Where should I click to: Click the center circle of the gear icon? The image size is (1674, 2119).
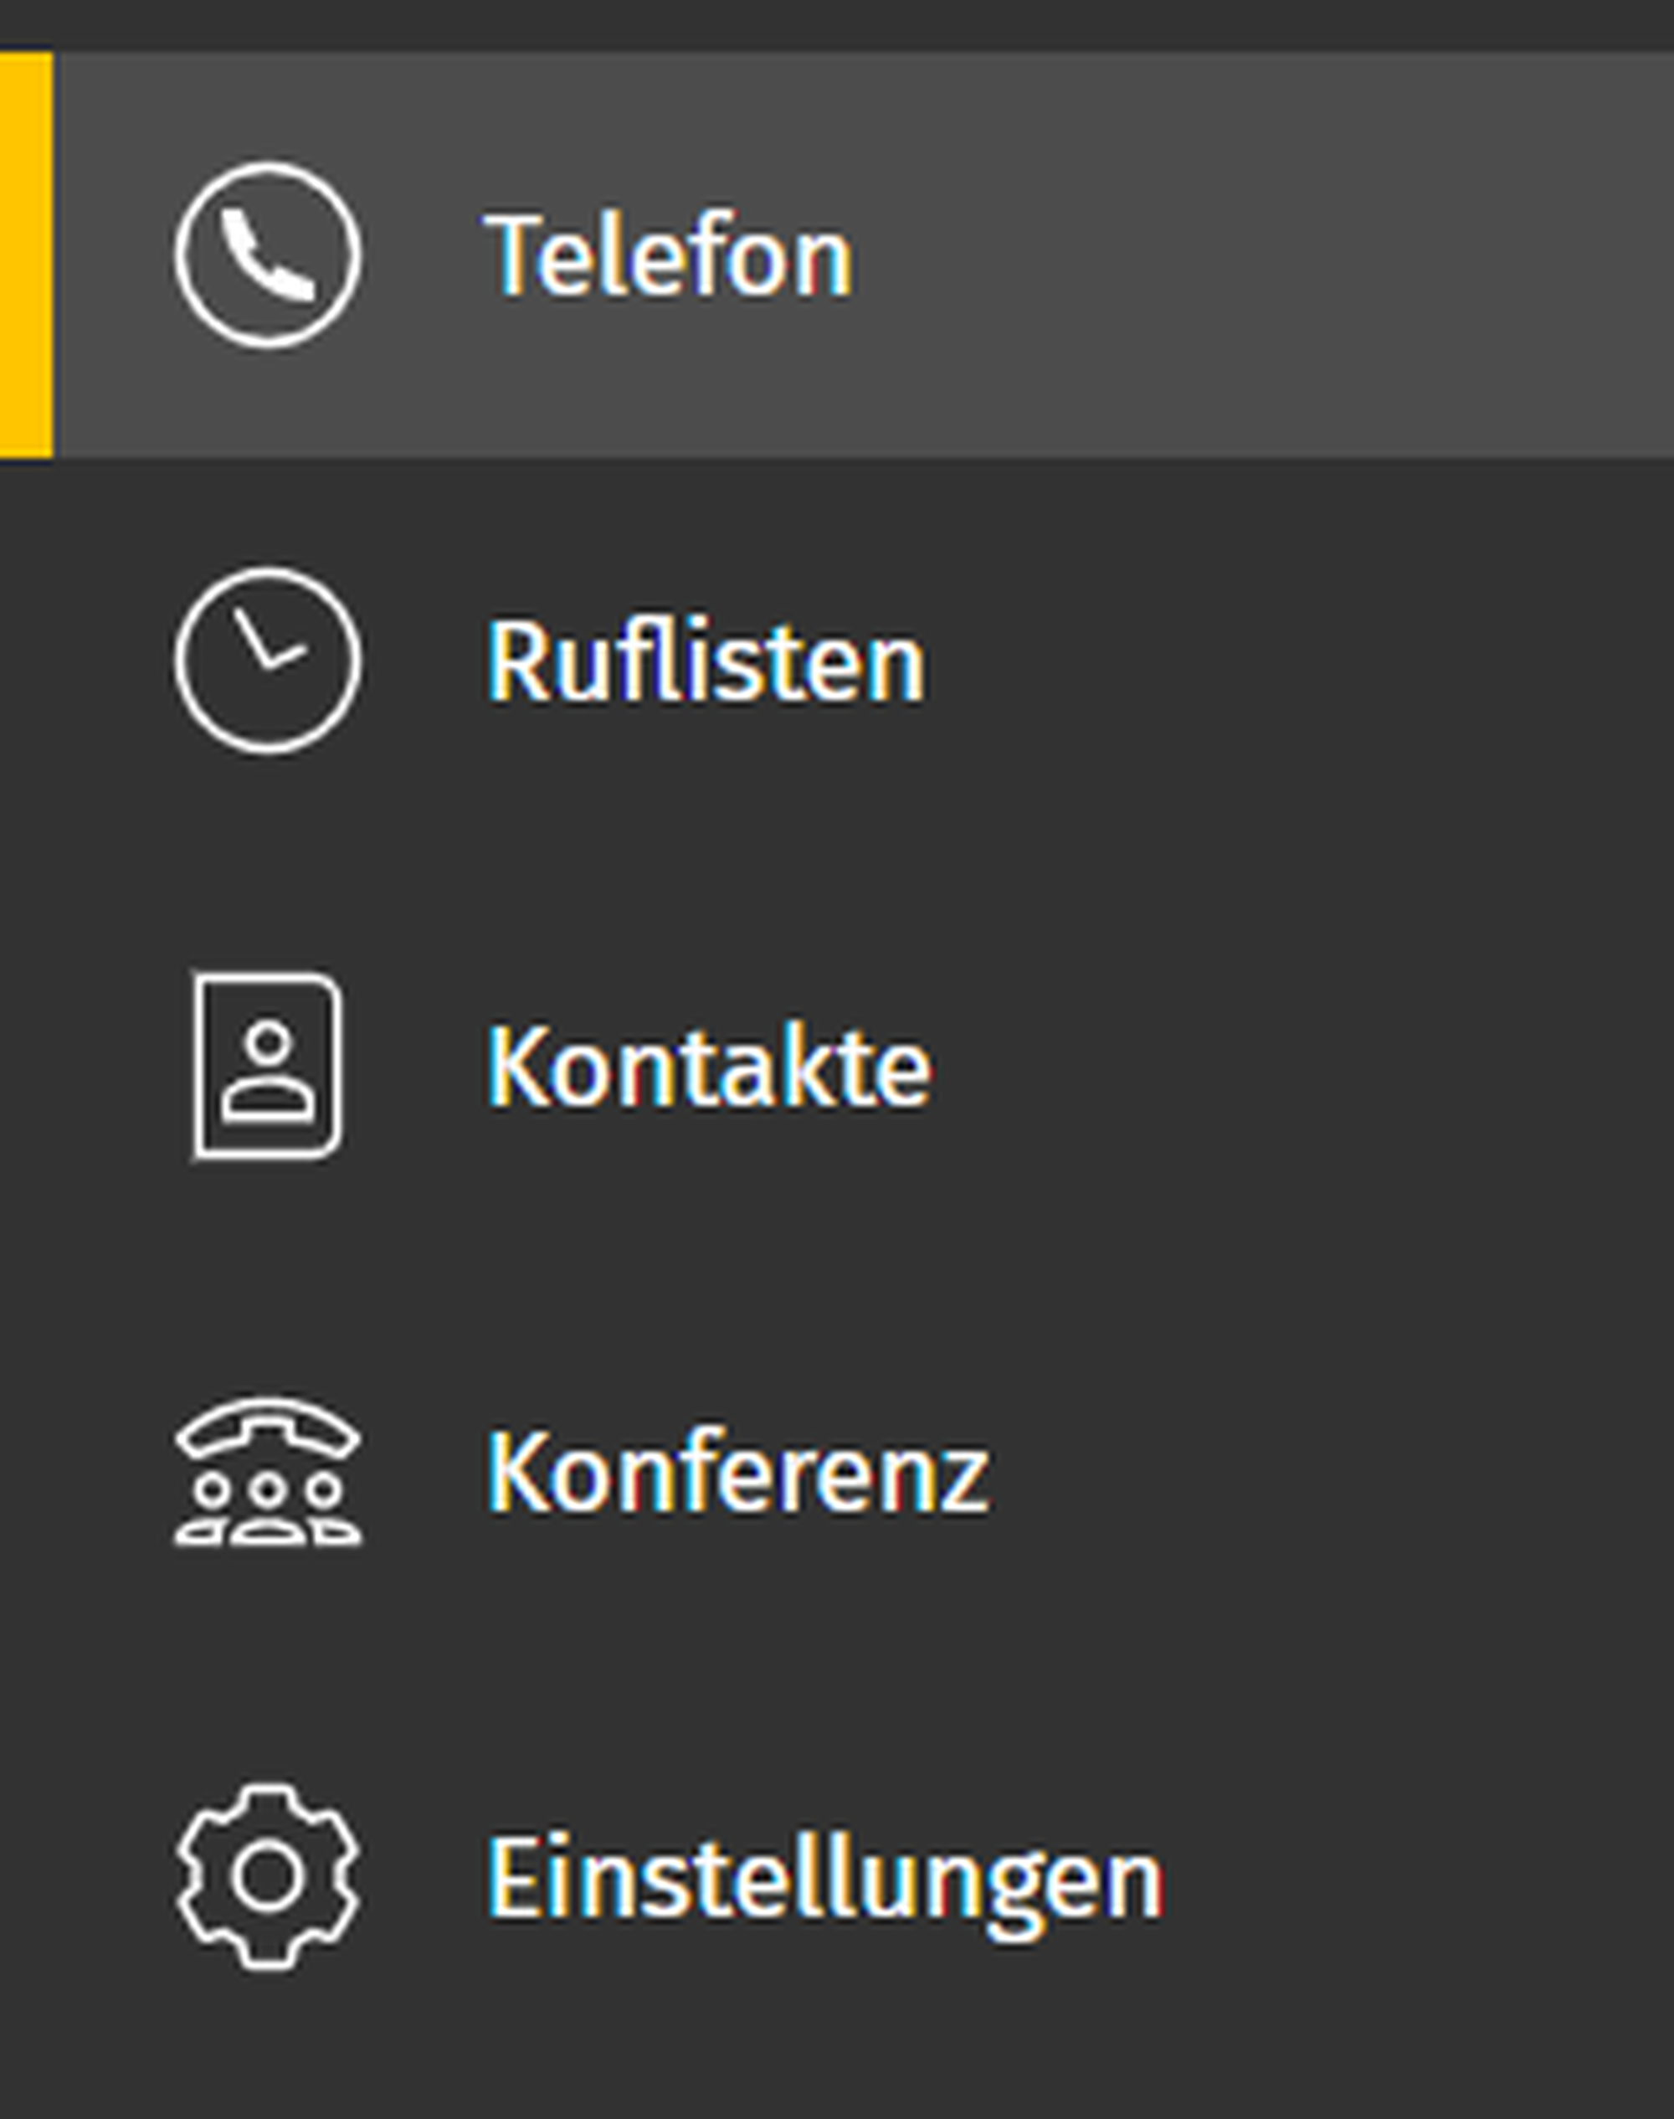(268, 1876)
